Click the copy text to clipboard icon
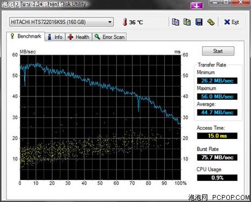 pyautogui.click(x=176, y=22)
